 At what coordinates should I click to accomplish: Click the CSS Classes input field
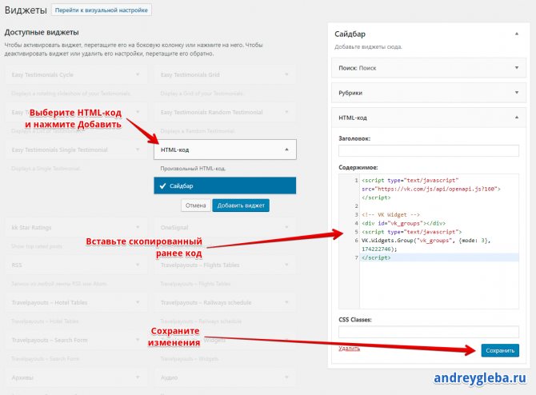click(x=429, y=332)
